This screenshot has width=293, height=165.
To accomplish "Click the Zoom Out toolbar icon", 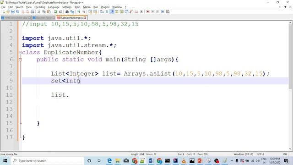I will pyautogui.click(x=84, y=12).
